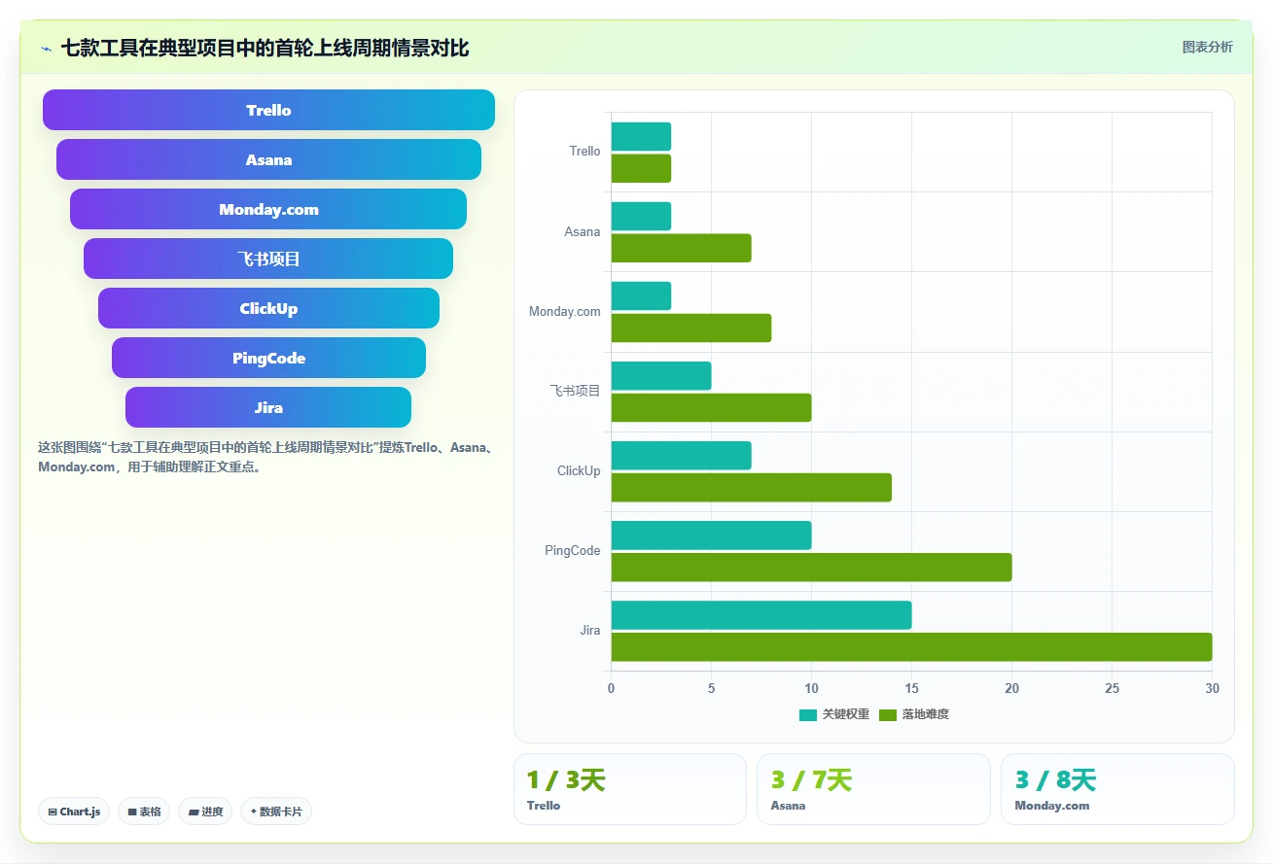Click 飞书项目's teal chart bar

661,376
